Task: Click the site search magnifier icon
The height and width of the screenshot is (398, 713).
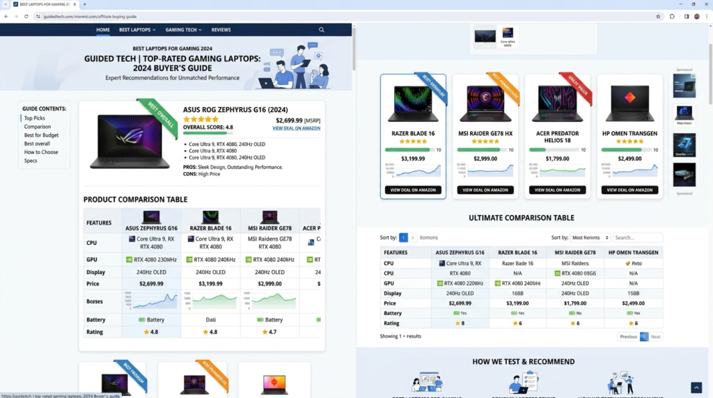Action: coord(322,29)
